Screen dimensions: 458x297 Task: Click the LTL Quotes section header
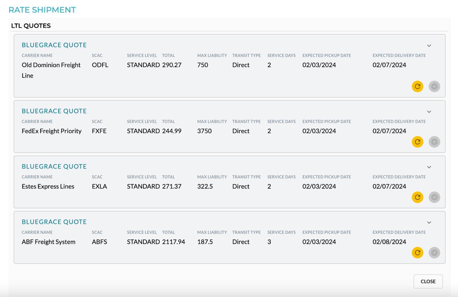[x=31, y=26]
